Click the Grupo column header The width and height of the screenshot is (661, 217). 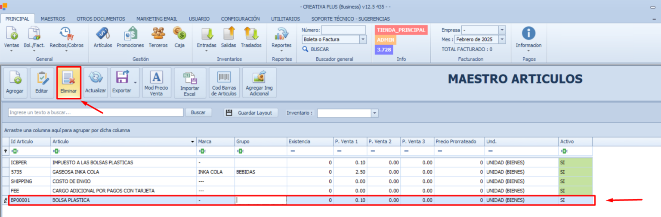(x=260, y=142)
